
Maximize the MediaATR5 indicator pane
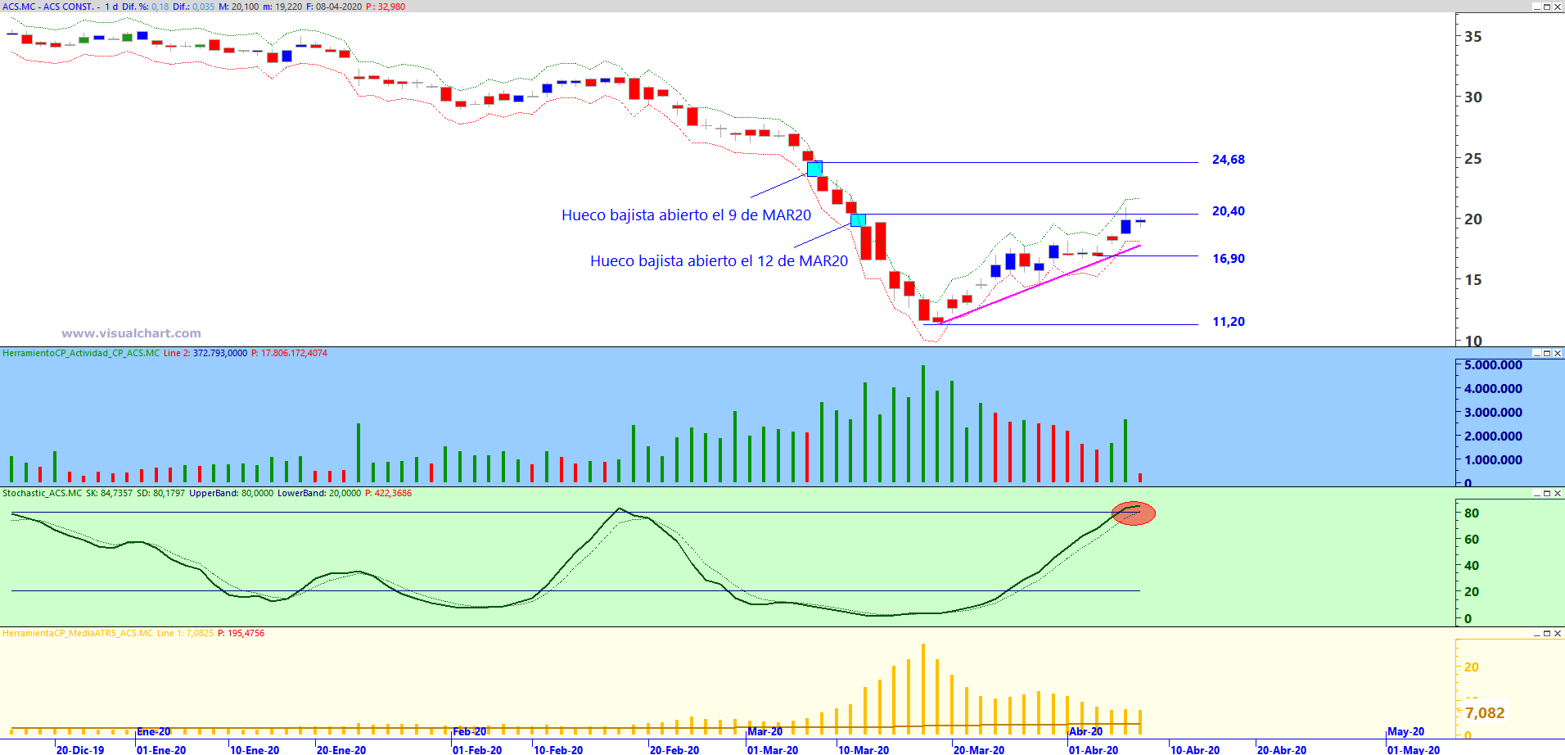(1547, 633)
